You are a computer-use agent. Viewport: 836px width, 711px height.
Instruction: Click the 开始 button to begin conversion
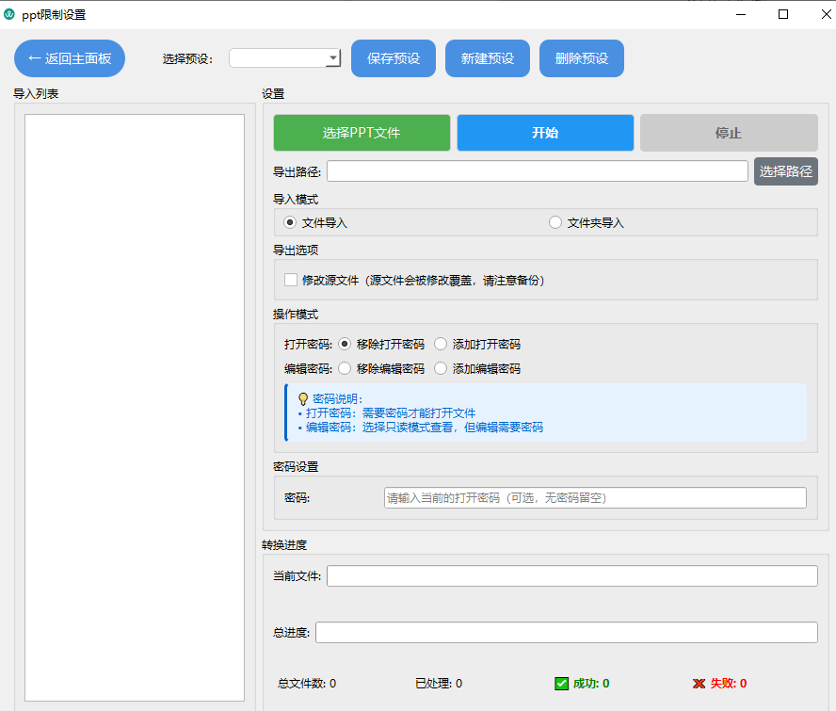tap(544, 133)
